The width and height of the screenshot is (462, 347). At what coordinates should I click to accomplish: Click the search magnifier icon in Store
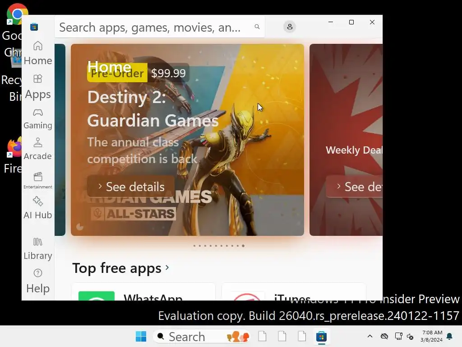click(257, 27)
